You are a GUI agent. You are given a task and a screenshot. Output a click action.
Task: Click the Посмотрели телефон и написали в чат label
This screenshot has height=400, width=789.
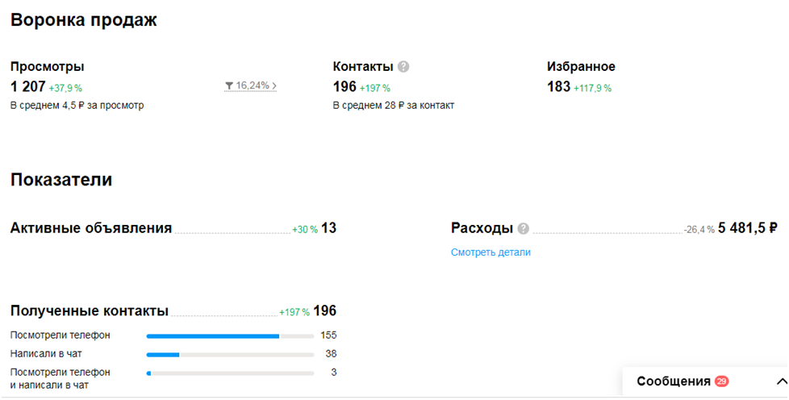click(x=60, y=379)
